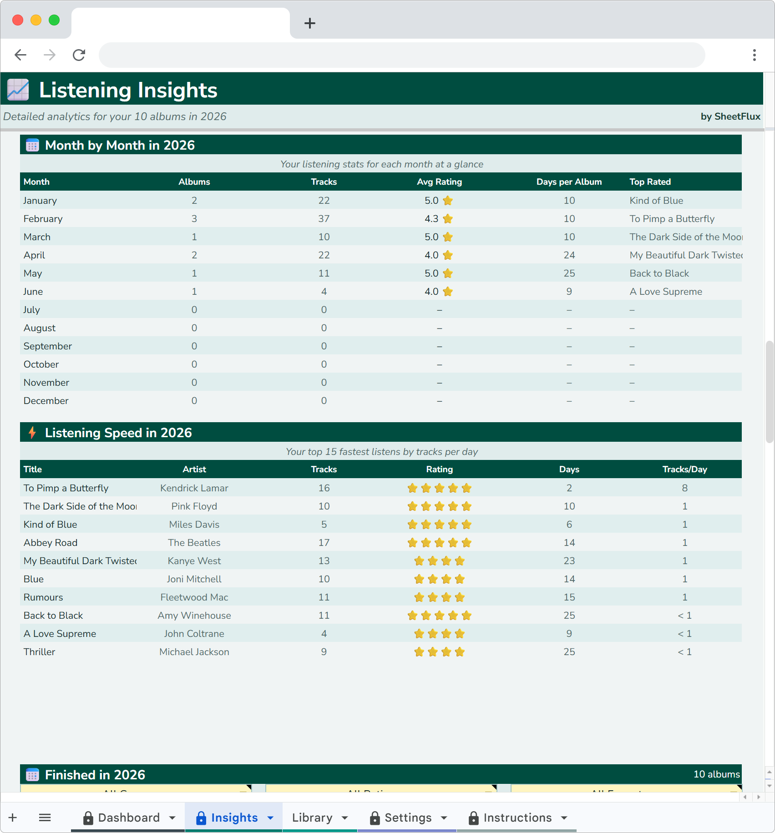The width and height of the screenshot is (775, 833).
Task: Click the chart icon beside Listening Insights title
Action: pos(17,89)
